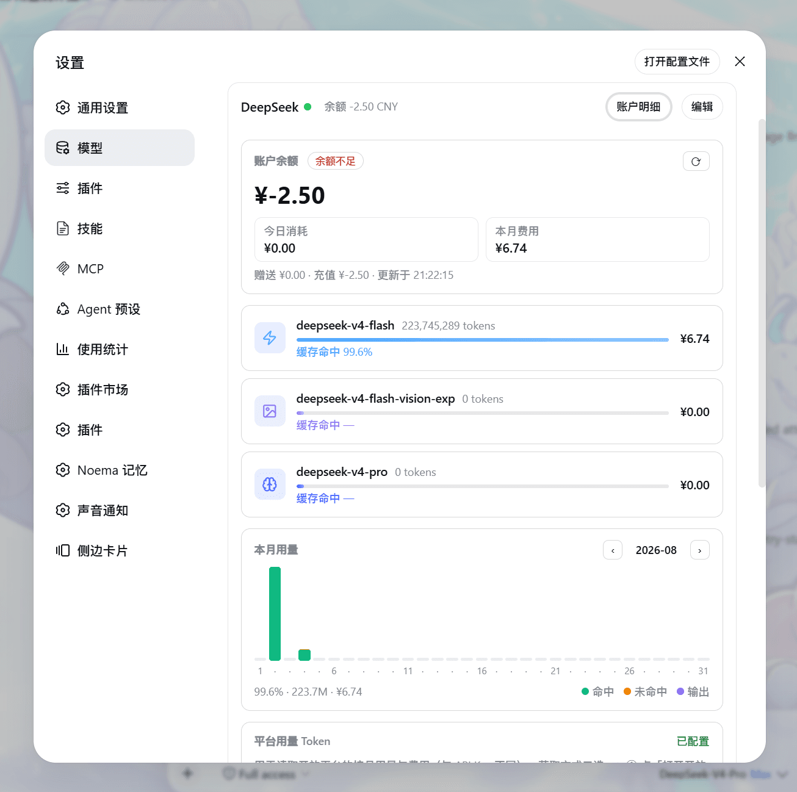Viewport: 797px width, 792px height.
Task: Click the deepseek-v4-flash-vision-exp usage progress bar
Action: (483, 413)
